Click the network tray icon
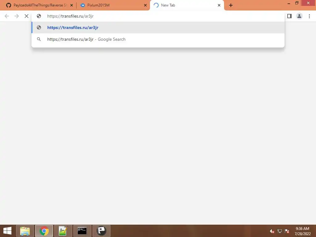This screenshot has height=237, width=316. [280, 231]
